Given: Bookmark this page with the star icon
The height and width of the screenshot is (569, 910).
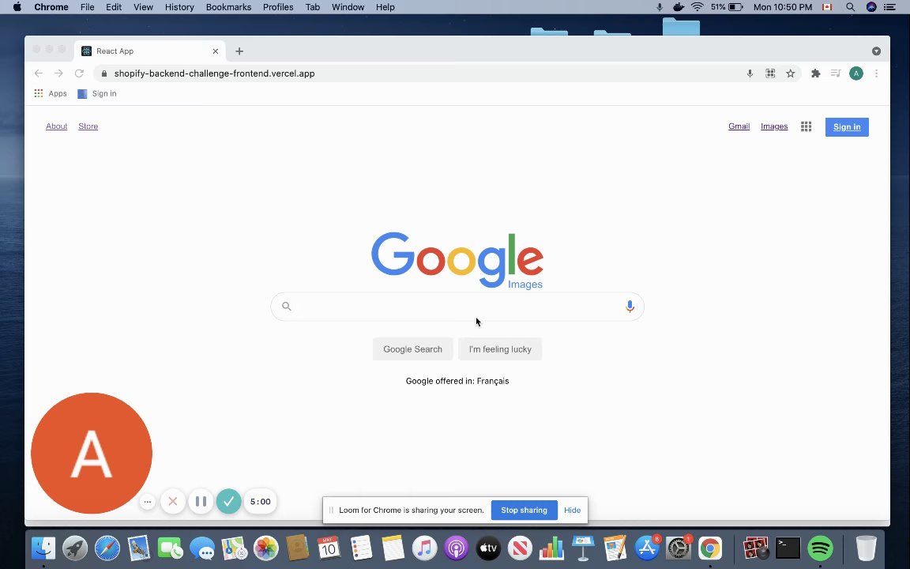Looking at the screenshot, I should click(791, 73).
